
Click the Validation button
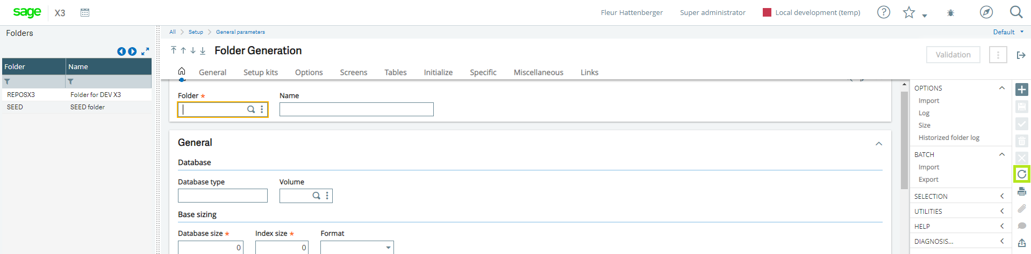click(x=953, y=55)
